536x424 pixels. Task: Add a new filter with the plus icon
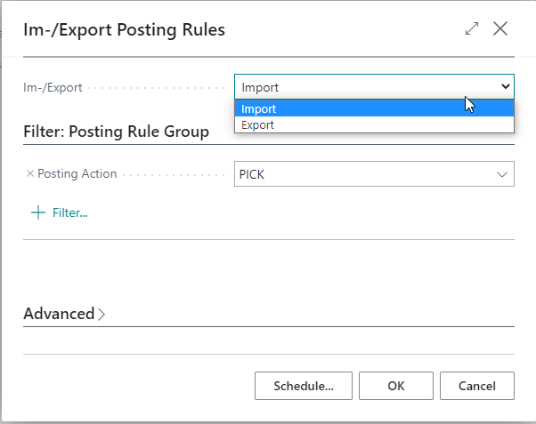point(38,212)
